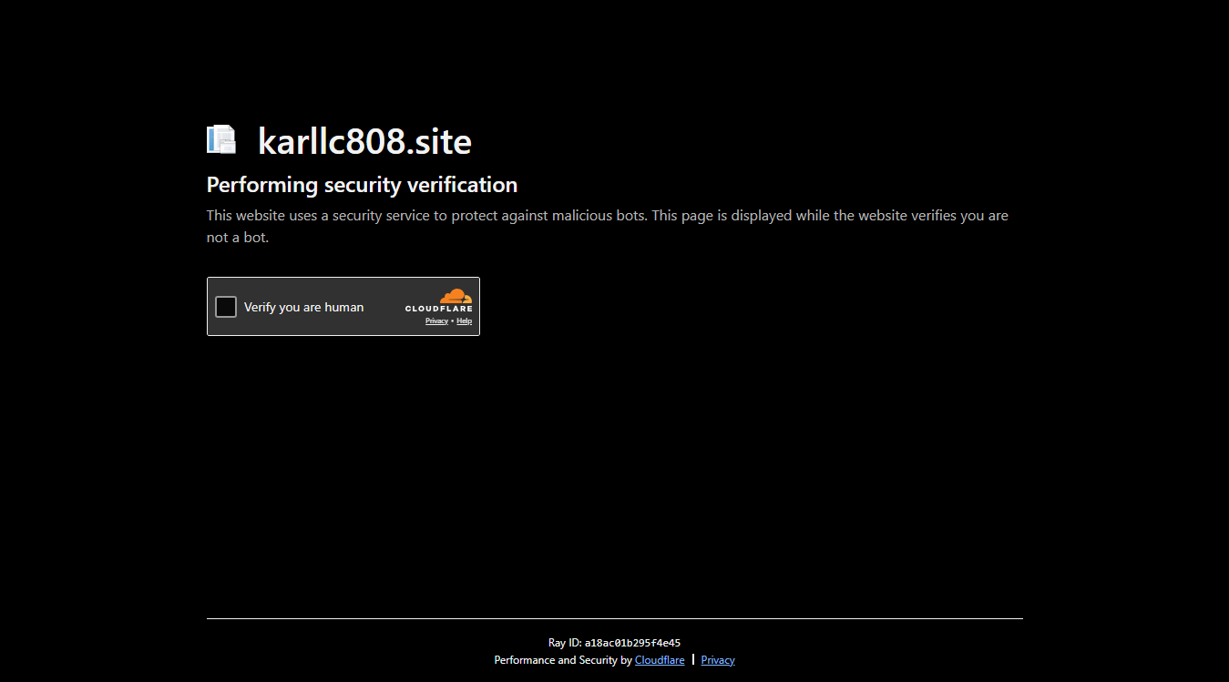
Task: Open the Privacy link inside the verification widget
Action: 436,321
